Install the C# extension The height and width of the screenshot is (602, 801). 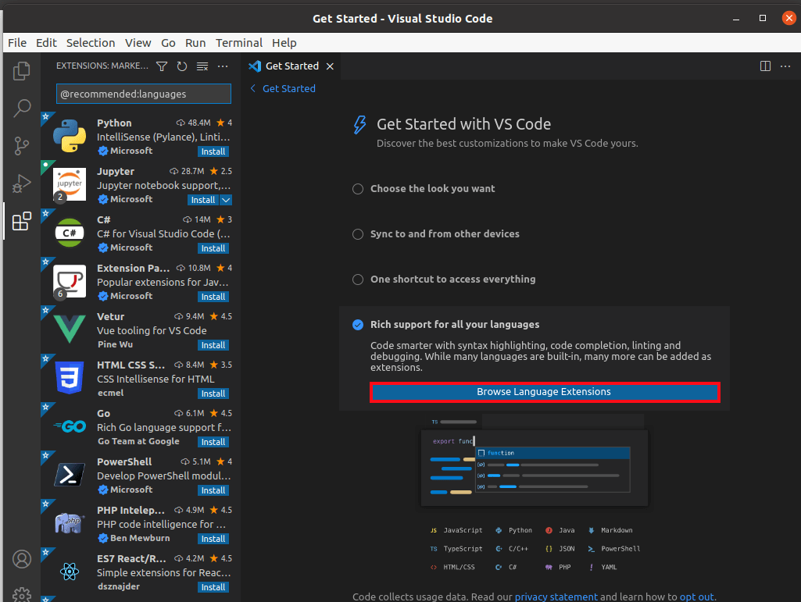(x=213, y=248)
